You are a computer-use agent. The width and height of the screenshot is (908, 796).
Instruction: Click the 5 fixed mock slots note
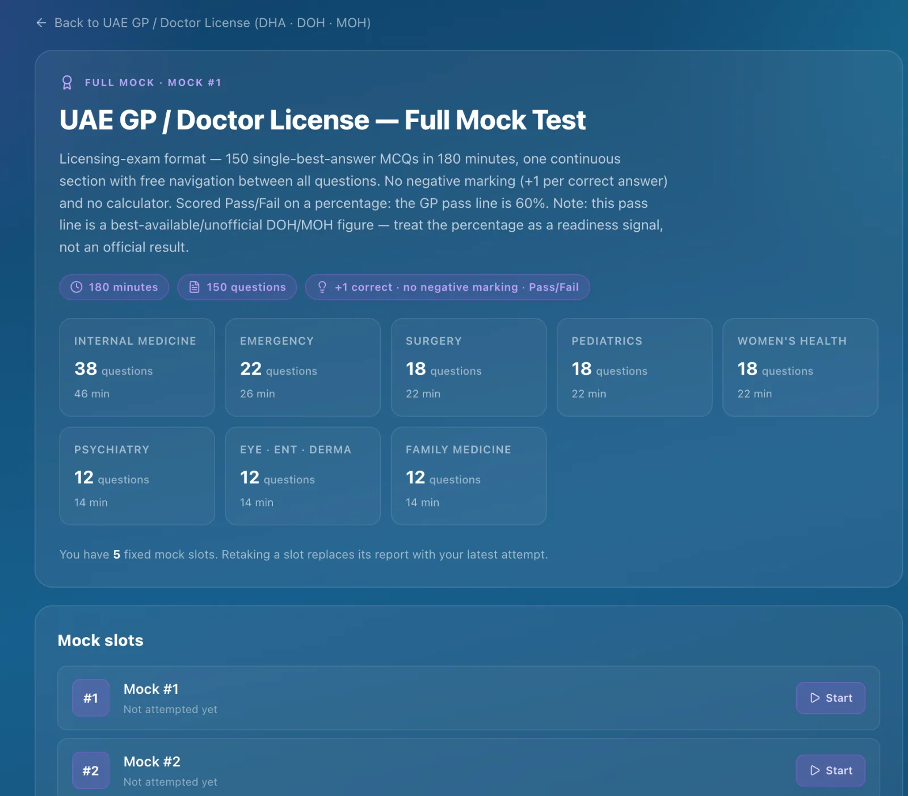[304, 555]
